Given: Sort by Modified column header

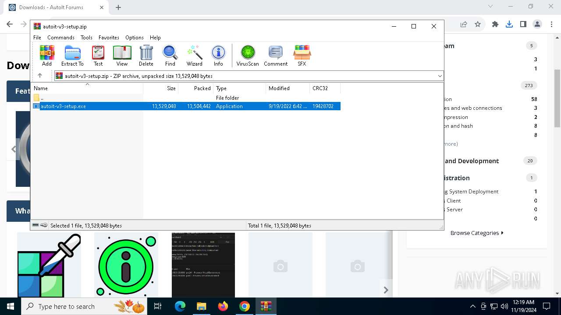Looking at the screenshot, I should 288,88.
